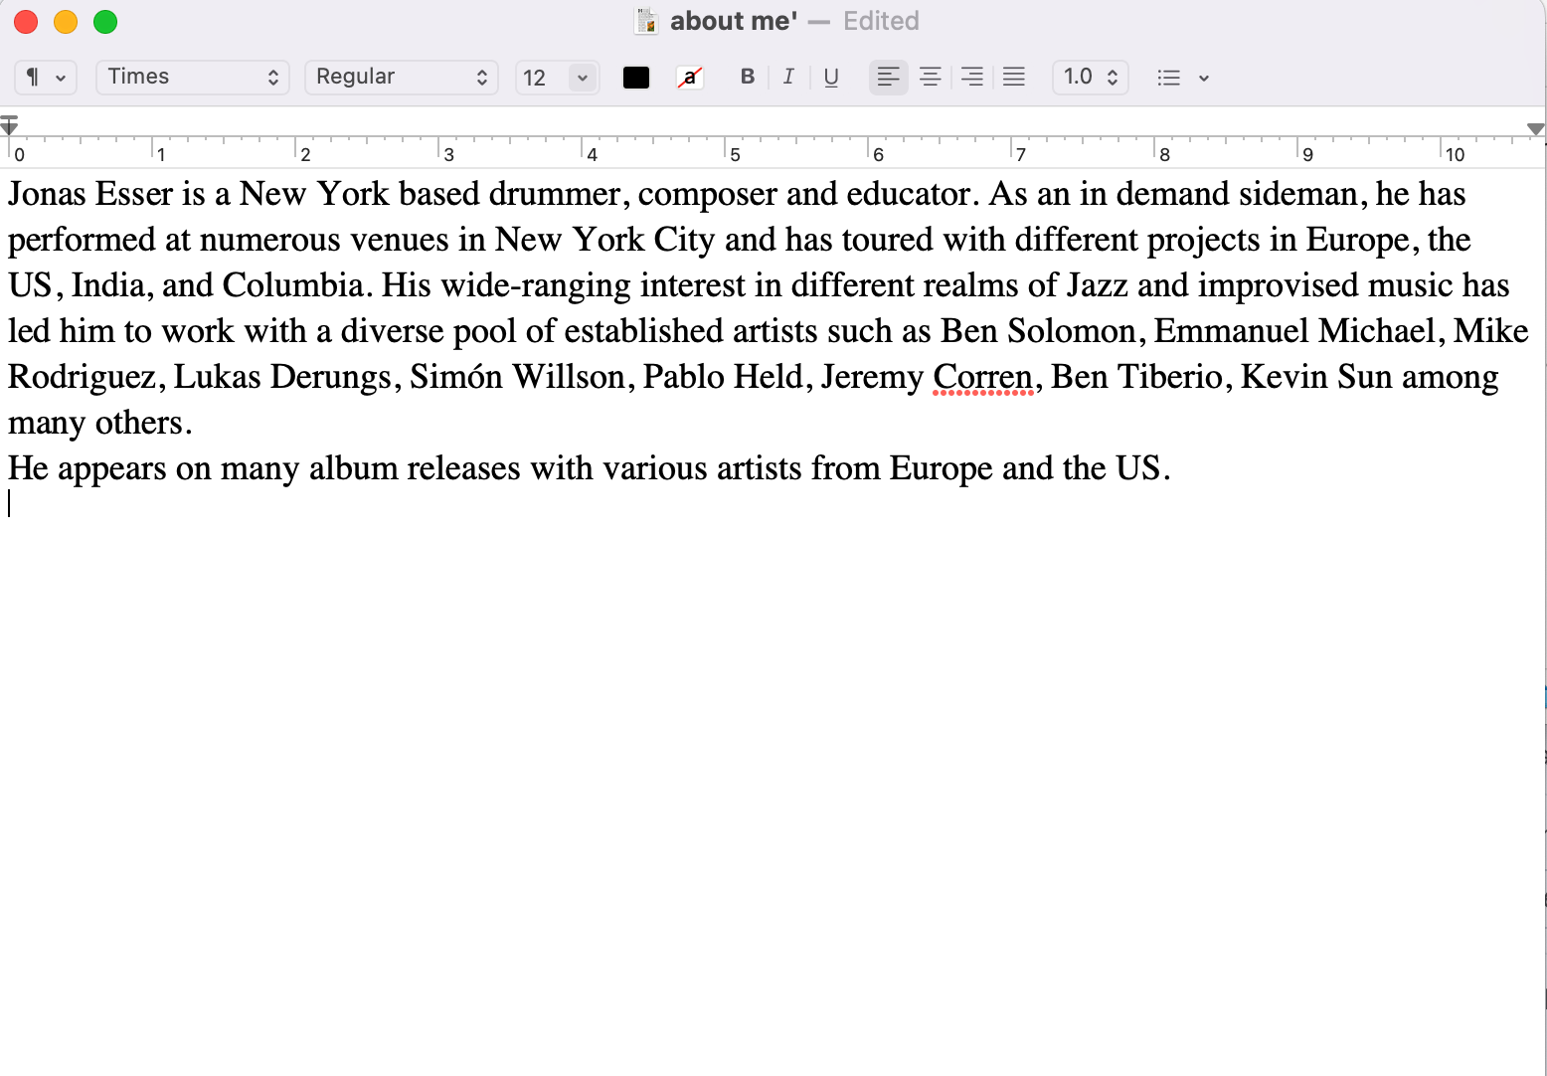The height and width of the screenshot is (1076, 1547).
Task: Open the 1.0 line spacing dropdown
Action: coord(1091,78)
